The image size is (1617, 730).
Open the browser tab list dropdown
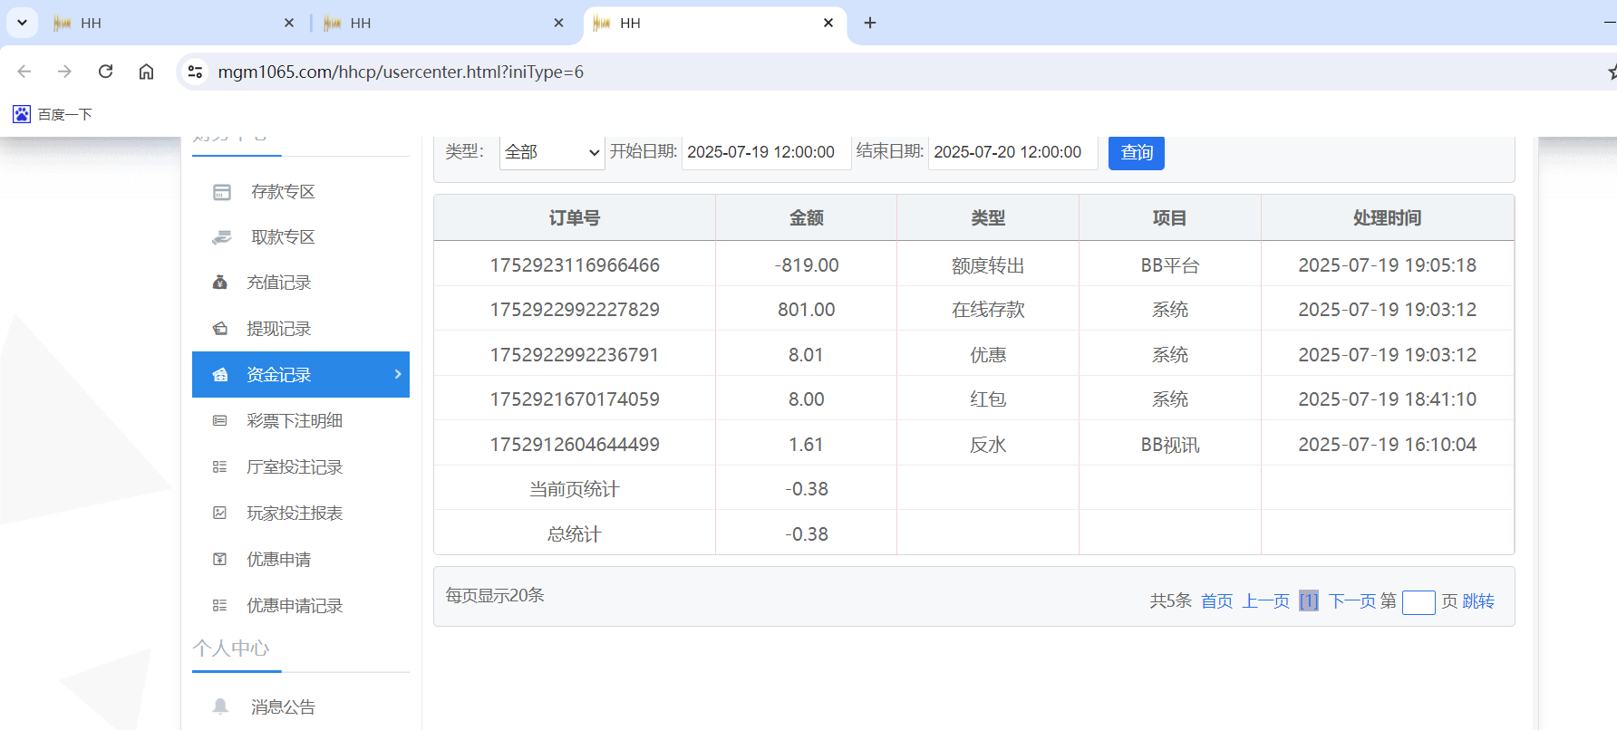click(x=22, y=23)
